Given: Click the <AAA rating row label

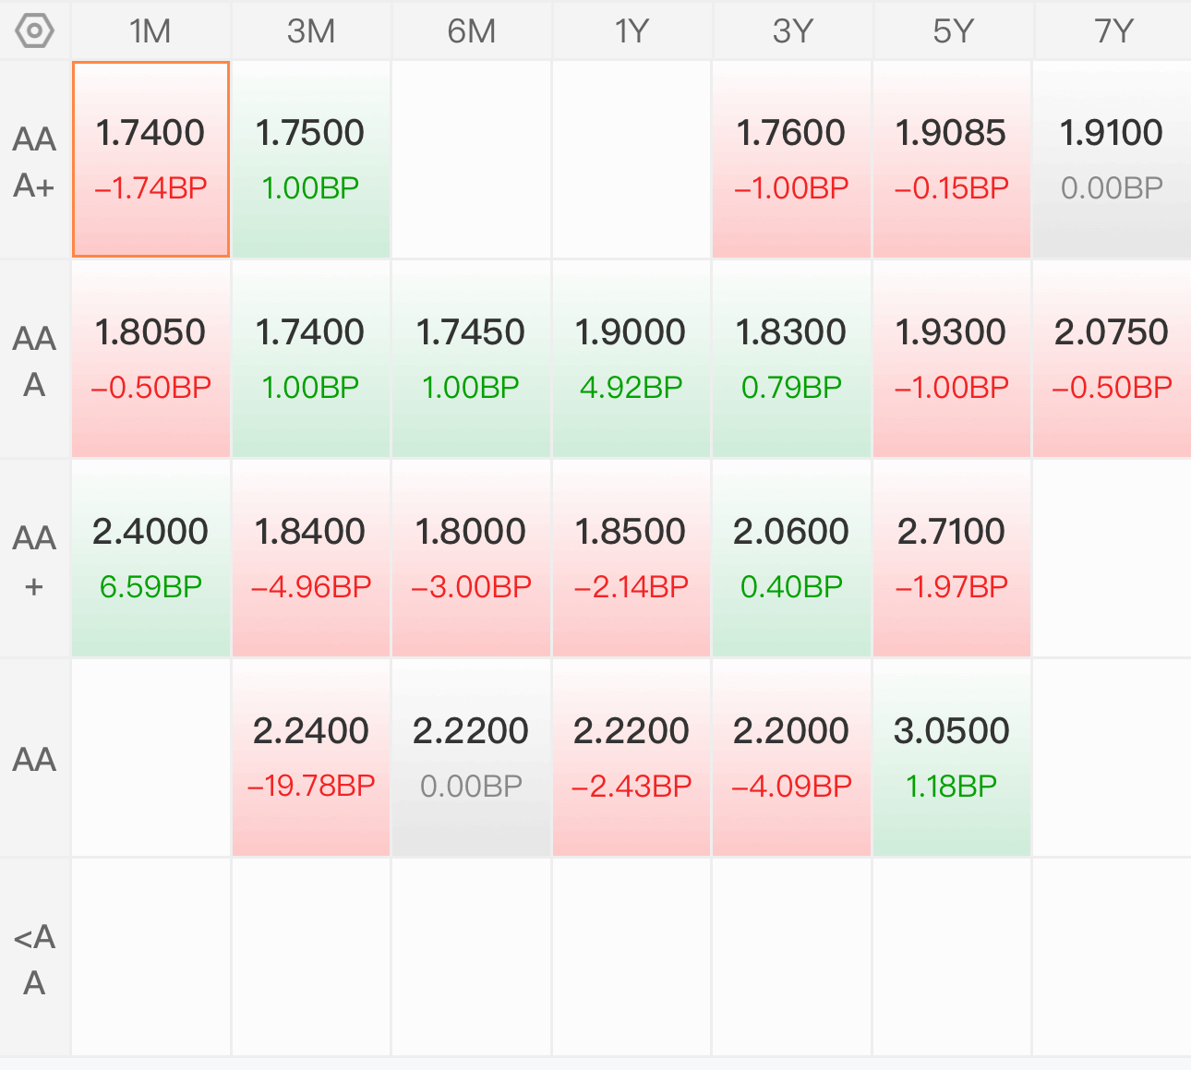Looking at the screenshot, I should coord(35,958).
